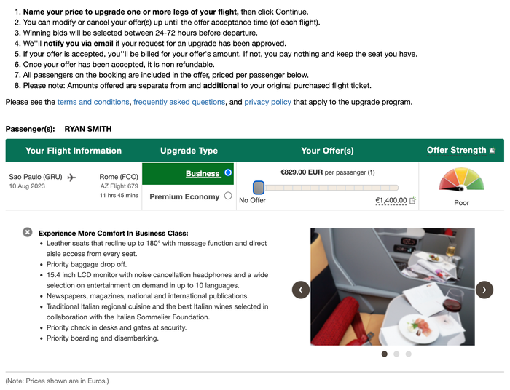The width and height of the screenshot is (510, 390).
Task: Open frequently asked questions link
Action: pyautogui.click(x=179, y=102)
